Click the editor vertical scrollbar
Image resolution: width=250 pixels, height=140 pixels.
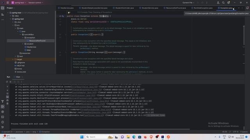tap(244, 35)
